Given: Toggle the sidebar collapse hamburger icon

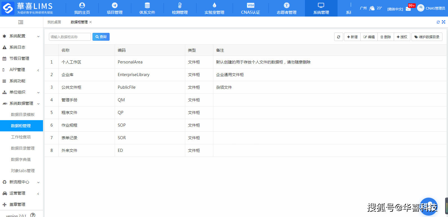Looking at the screenshot, I should click(21, 22).
